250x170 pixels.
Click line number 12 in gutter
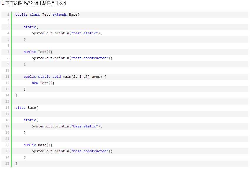pos(7,83)
